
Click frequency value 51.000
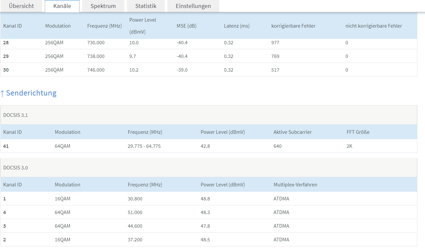[x=135, y=212]
